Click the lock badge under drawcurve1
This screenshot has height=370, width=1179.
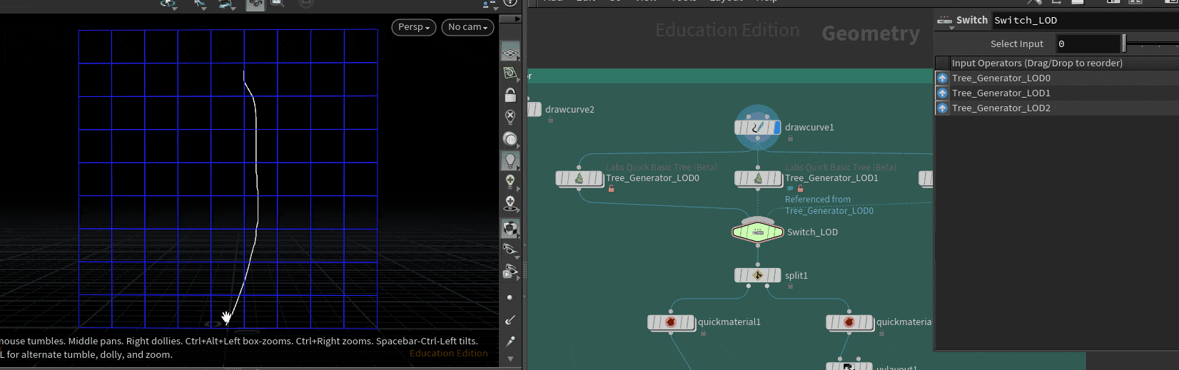[x=790, y=138]
